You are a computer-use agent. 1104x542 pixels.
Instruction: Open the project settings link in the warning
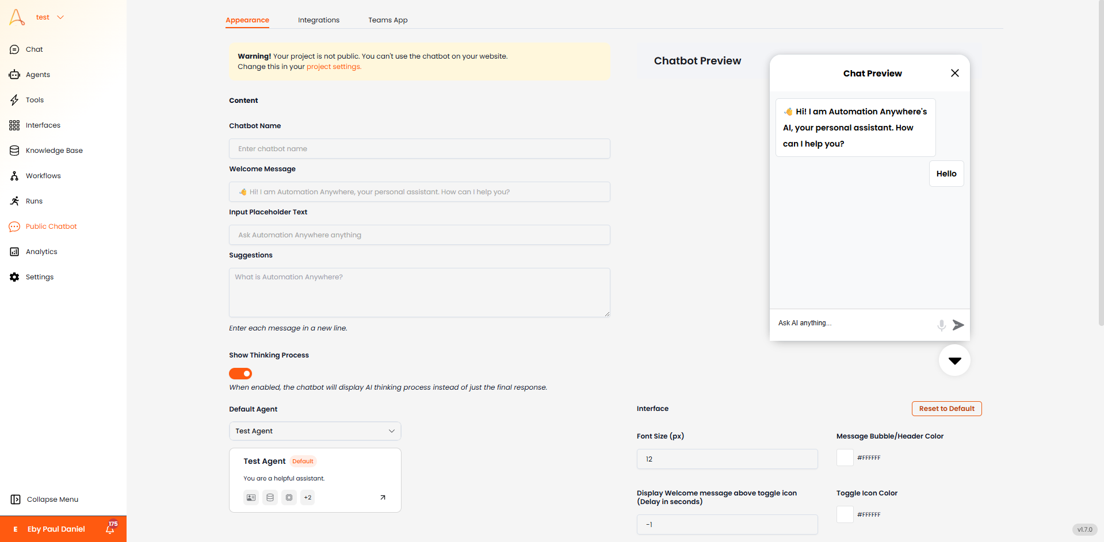click(x=334, y=67)
